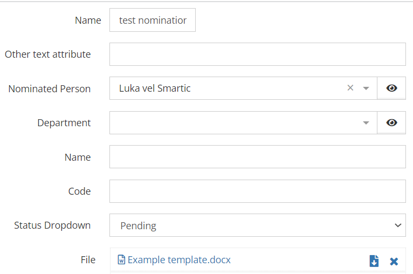This screenshot has width=413, height=274.
Task: Click into the Code text field
Action: coord(258,191)
